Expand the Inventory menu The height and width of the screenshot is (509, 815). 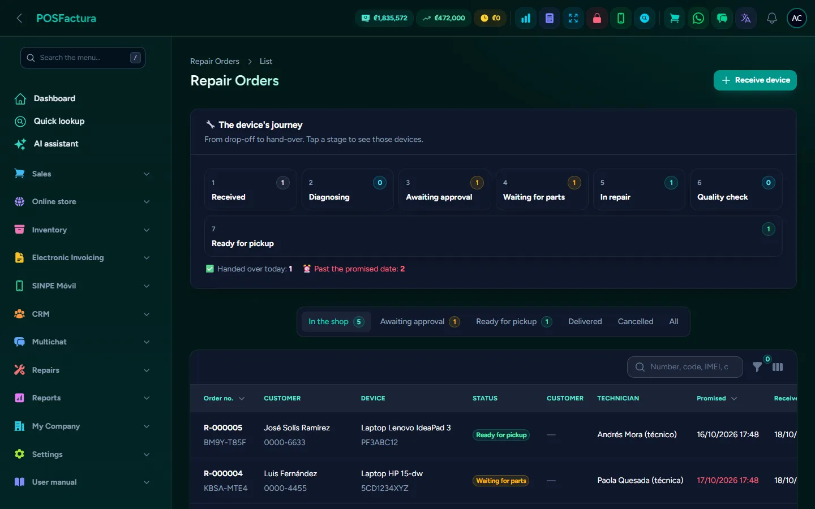[x=82, y=230]
